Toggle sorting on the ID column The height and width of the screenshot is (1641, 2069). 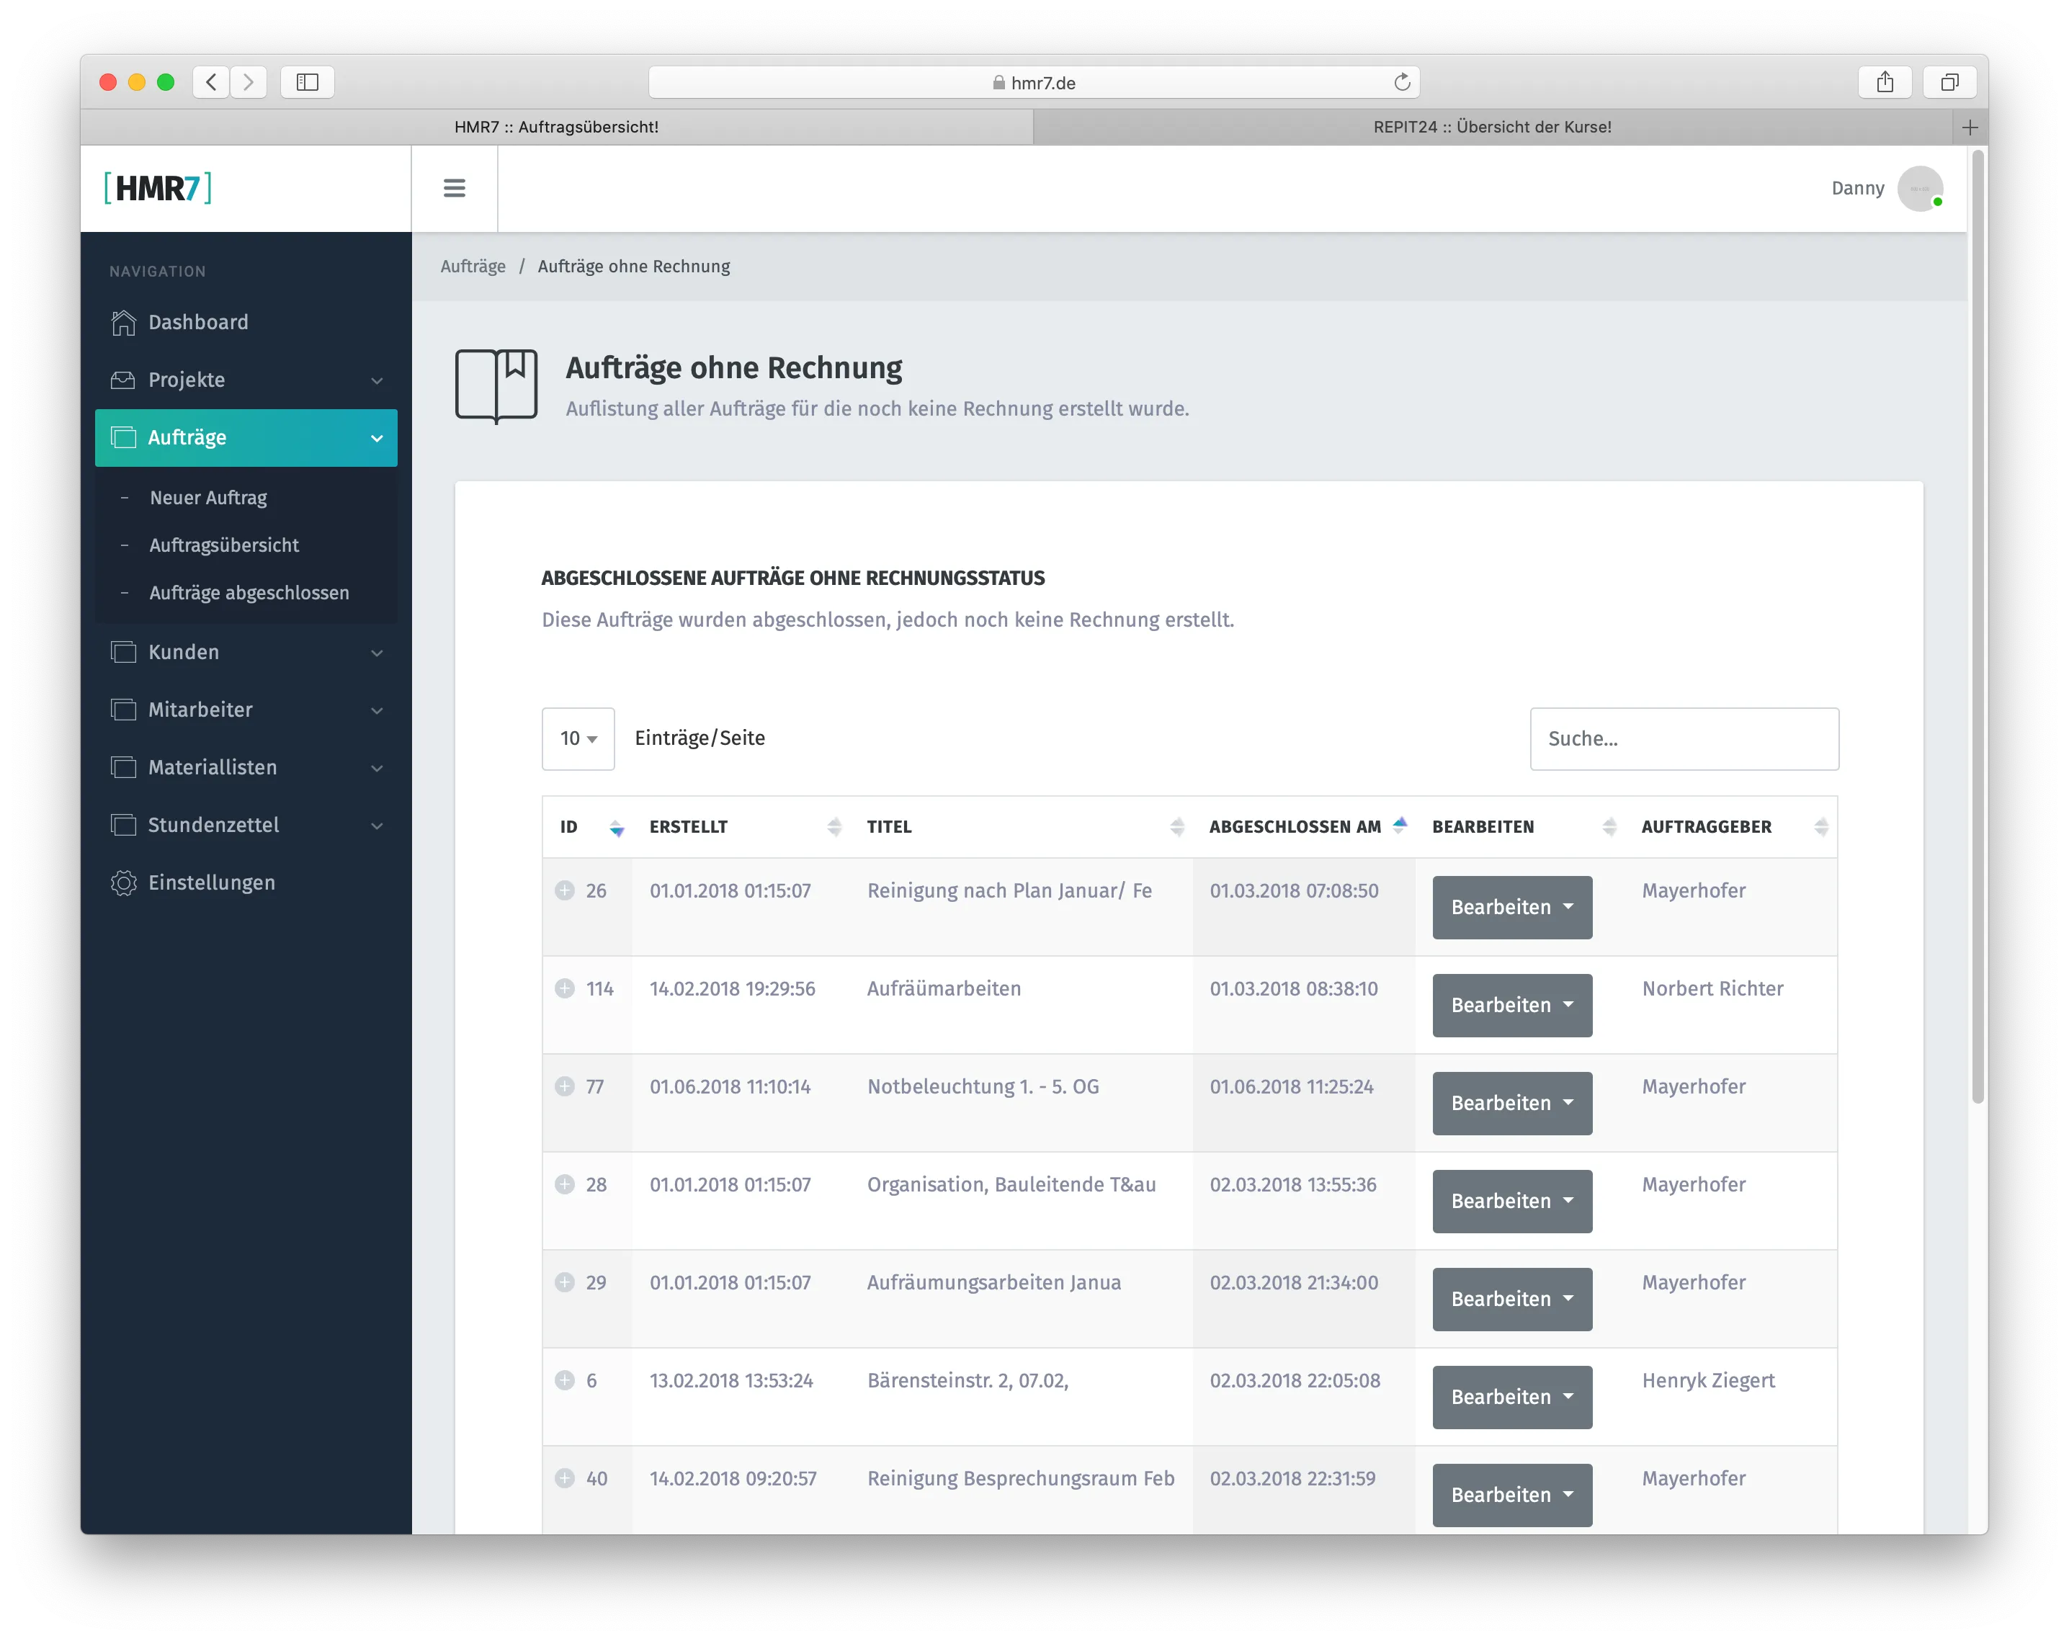tap(615, 826)
